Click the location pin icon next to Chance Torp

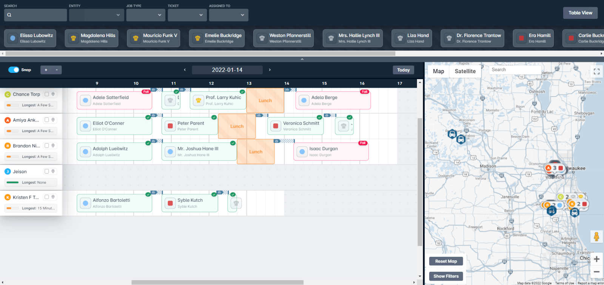coord(53,94)
